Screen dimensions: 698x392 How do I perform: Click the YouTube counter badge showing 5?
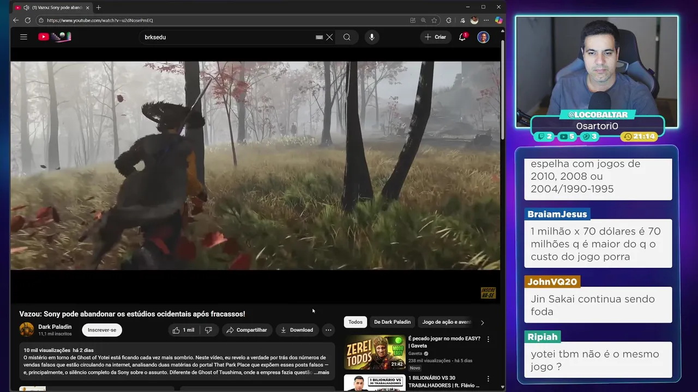567,137
